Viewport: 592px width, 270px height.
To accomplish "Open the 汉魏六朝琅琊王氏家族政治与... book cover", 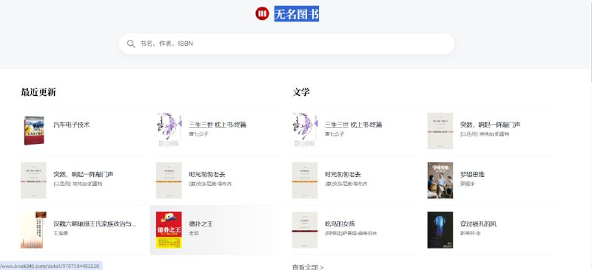I will (x=33, y=229).
